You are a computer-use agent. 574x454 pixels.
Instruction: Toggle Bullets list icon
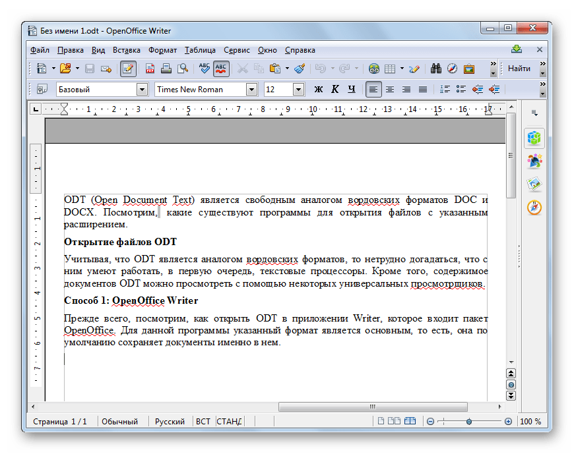pos(461,89)
